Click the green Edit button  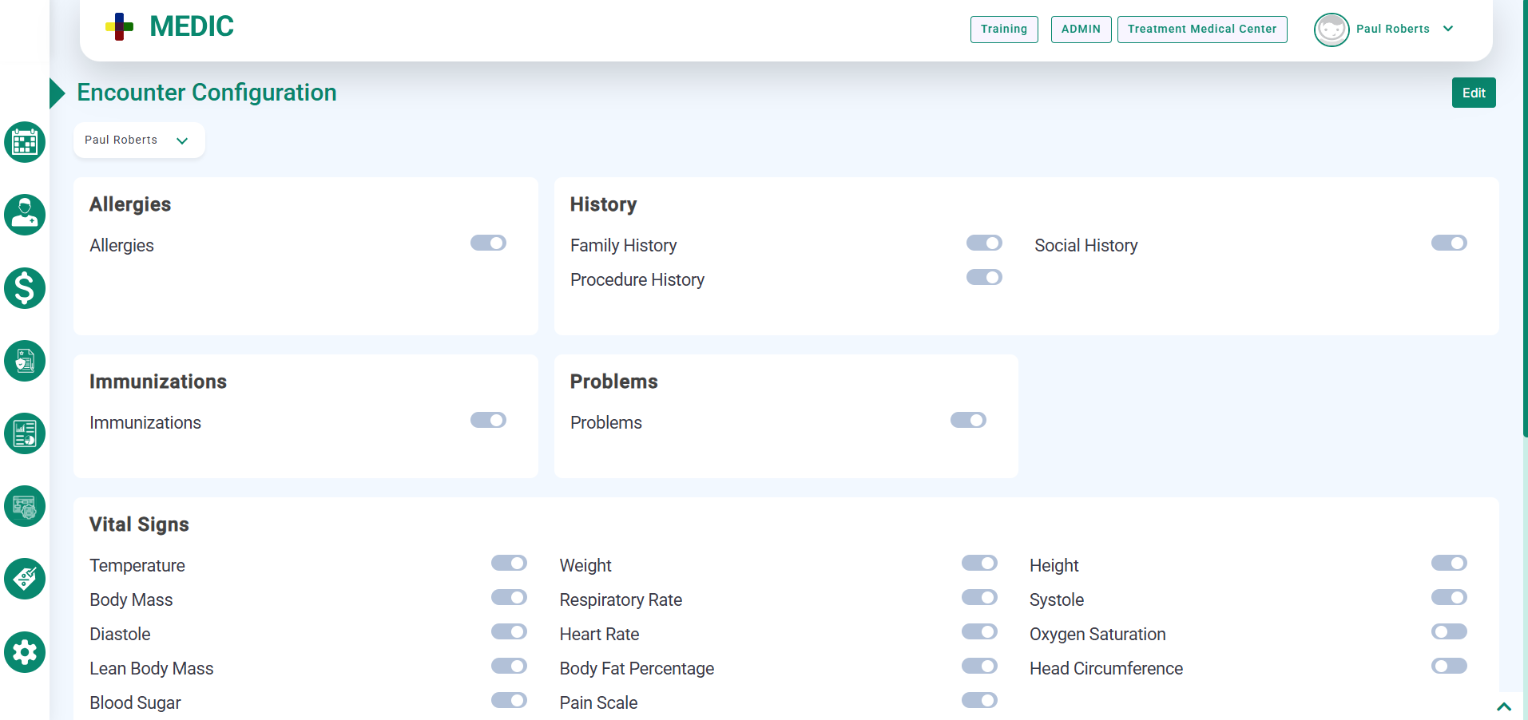point(1474,93)
